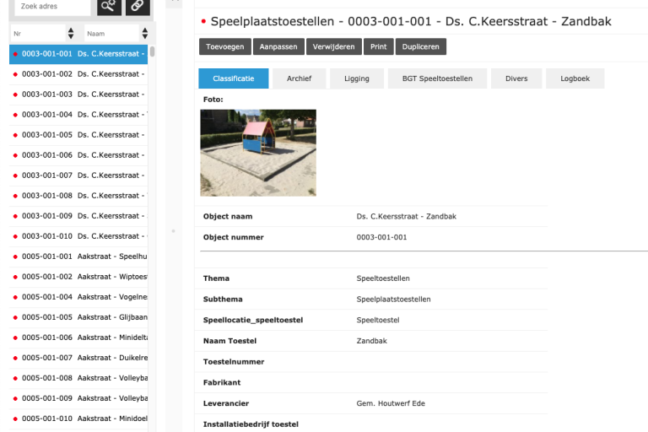Switch to the Divers tab
Screen dimensions: 648x432
coord(516,78)
